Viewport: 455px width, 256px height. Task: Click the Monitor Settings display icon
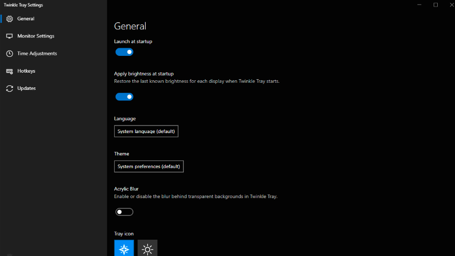(9, 36)
